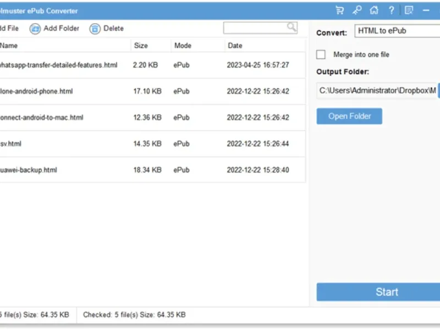440x330 pixels.
Task: Select the clone-android-phone.html file
Action: tap(36, 91)
